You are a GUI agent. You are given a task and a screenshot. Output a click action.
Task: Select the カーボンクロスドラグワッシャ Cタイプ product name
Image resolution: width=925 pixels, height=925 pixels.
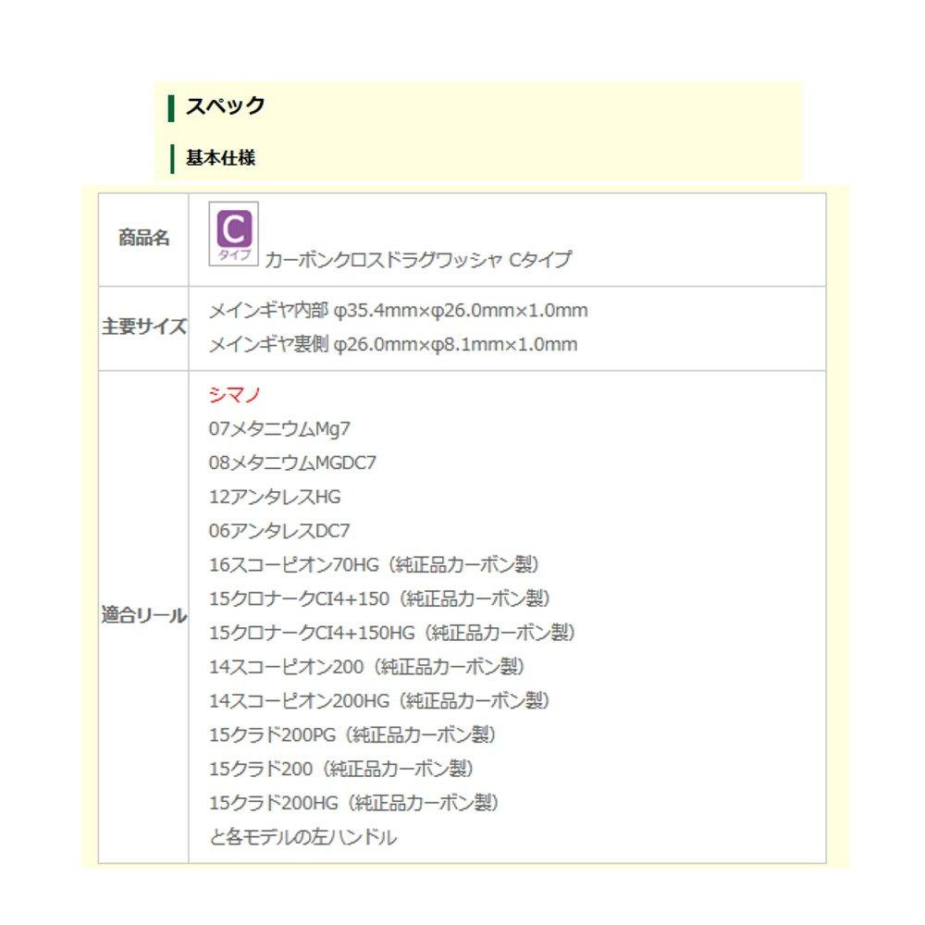coord(417,260)
